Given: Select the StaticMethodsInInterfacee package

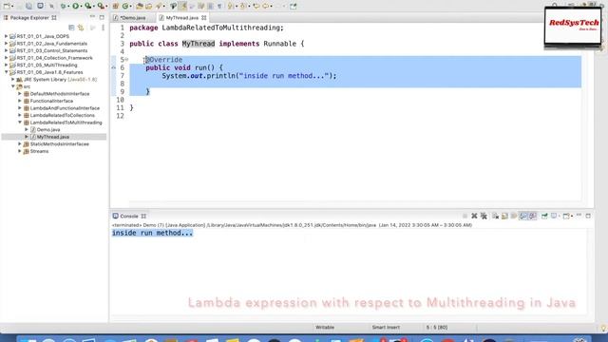Looking at the screenshot, I should tap(59, 143).
